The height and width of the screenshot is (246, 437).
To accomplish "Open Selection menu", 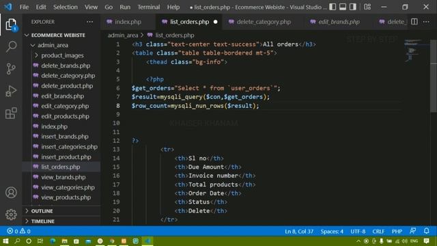I will pos(66,7).
